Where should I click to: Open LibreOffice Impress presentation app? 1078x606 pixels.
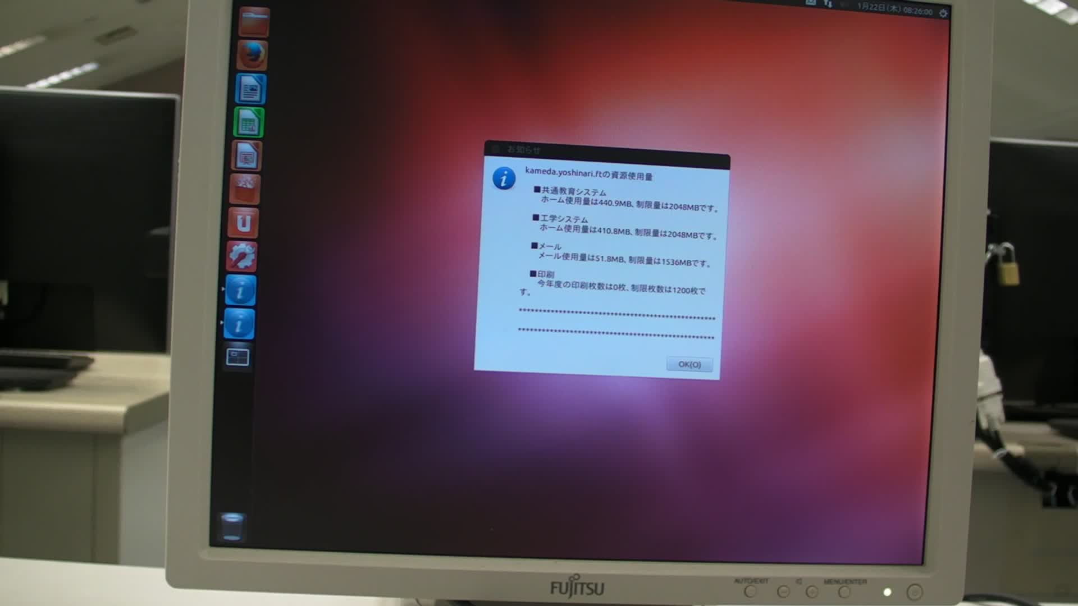coord(246,156)
